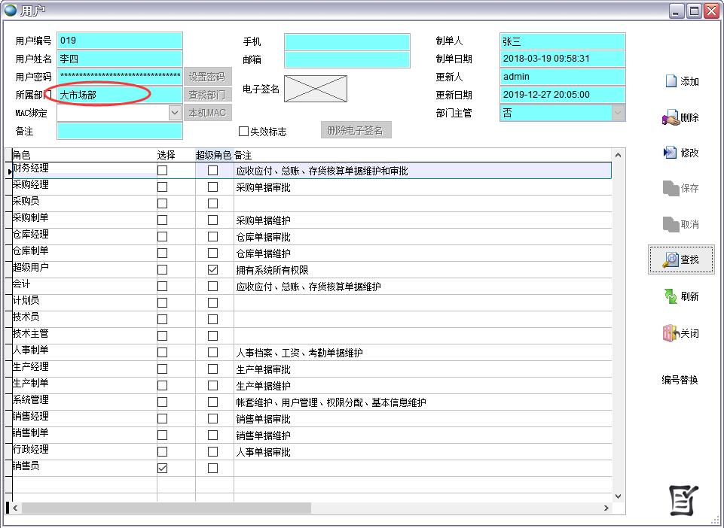Click the 删除 (Delete) icon

682,119
